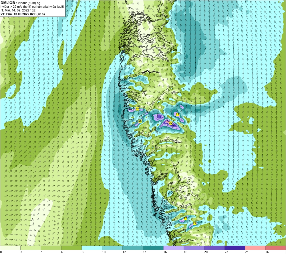Click the '(+8 h)' forecast offset text
Image resolution: width=286 pixels, height=254 pixels.
[41, 14]
